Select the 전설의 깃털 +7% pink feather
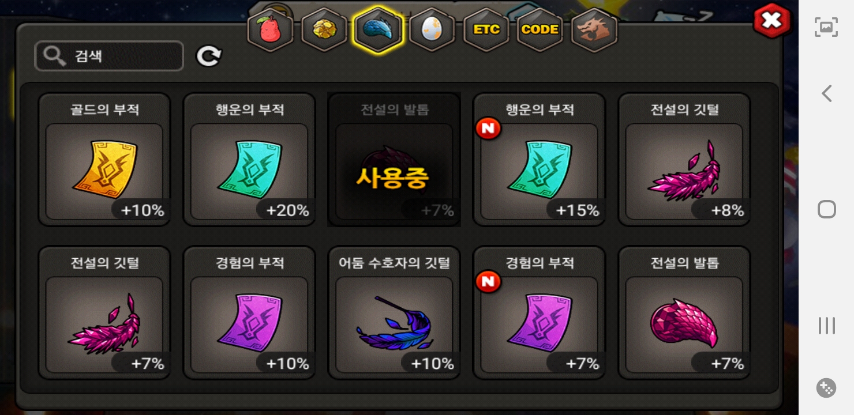The height and width of the screenshot is (415, 854). click(x=104, y=313)
